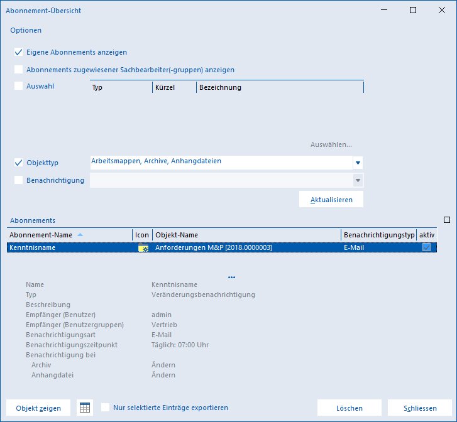Maximize the Abonnements panel with square icon
Image resolution: width=457 pixels, height=422 pixels.
[x=447, y=220]
